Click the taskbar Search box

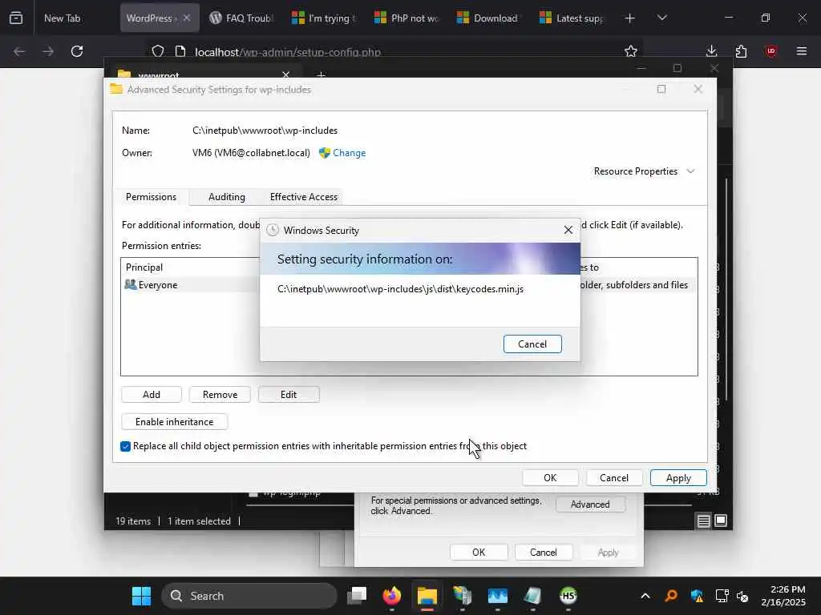point(249,596)
